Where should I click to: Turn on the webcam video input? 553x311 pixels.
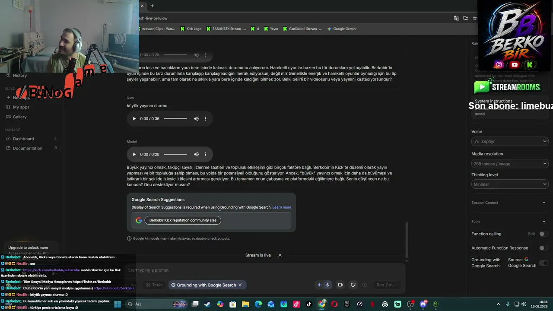(340, 285)
